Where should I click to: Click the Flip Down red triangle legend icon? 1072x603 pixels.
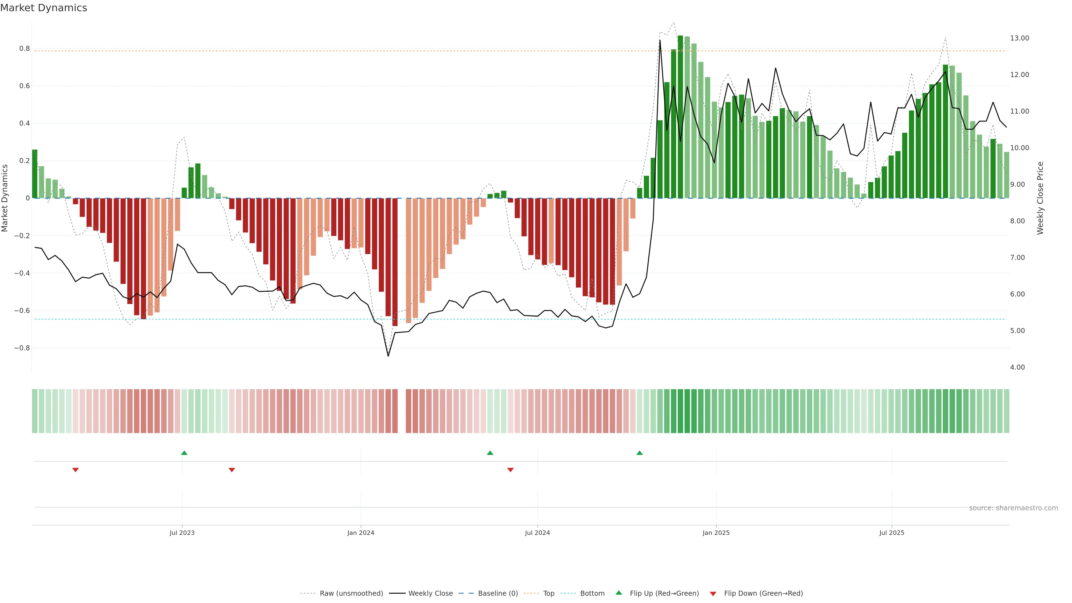coord(713,594)
